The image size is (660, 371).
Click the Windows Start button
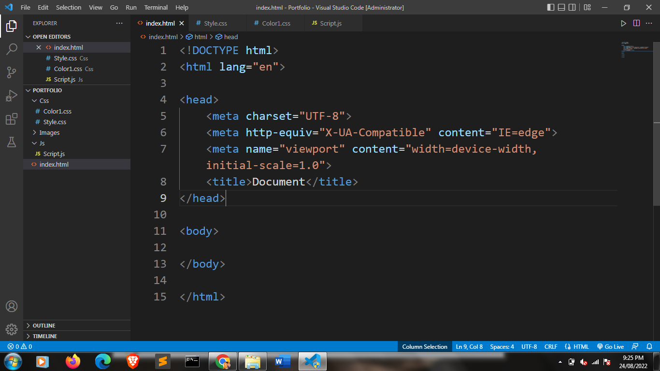point(13,361)
